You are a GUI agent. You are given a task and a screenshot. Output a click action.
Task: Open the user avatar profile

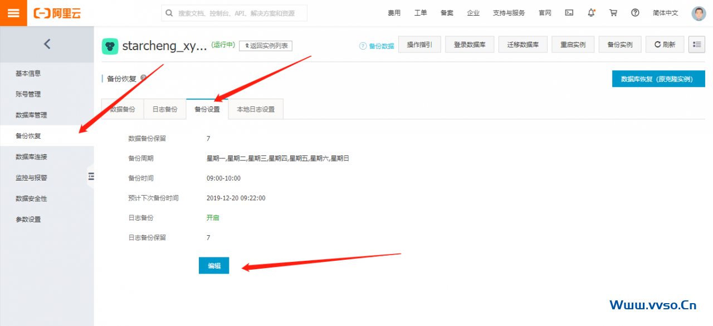click(x=699, y=13)
